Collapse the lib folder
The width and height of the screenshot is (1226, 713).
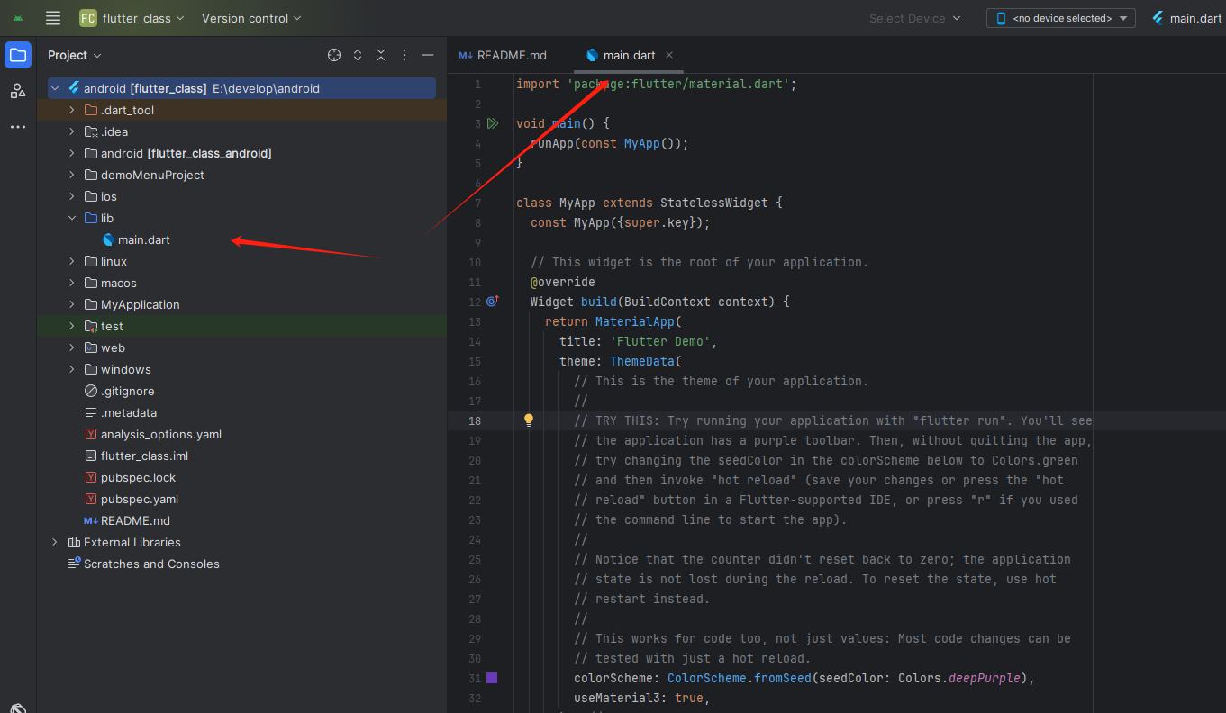[72, 218]
